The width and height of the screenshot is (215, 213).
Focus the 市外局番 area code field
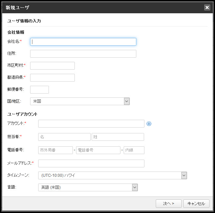tap(55, 150)
